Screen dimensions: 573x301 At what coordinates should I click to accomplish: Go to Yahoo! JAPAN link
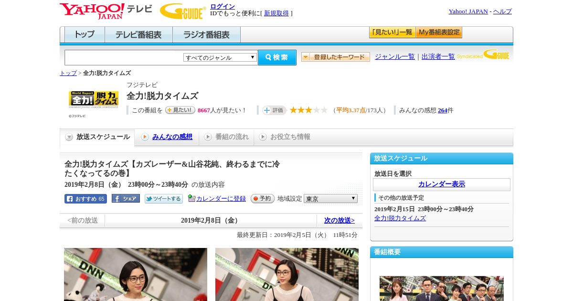[x=468, y=11]
